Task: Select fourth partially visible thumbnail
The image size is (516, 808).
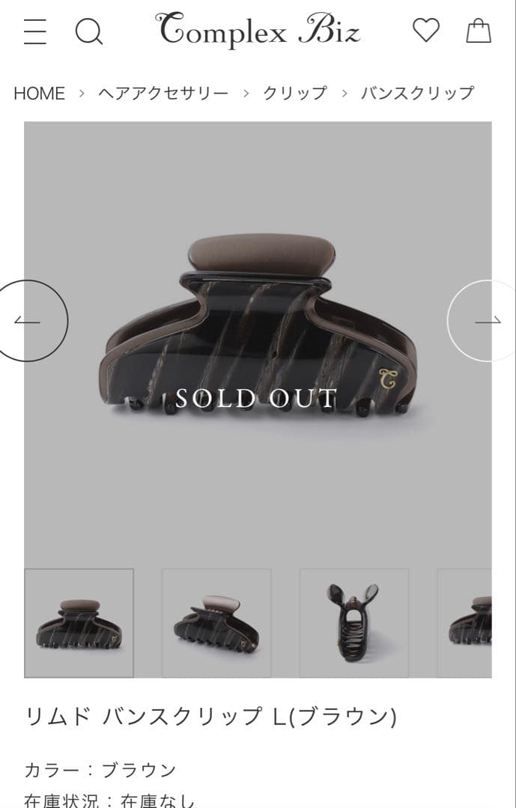Action: coord(464,623)
